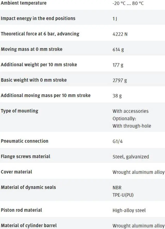Click the Cover material label

(x=16, y=172)
